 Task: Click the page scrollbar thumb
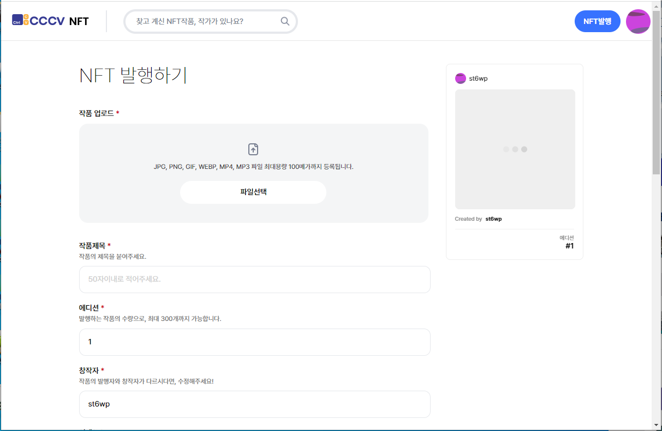tap(656, 92)
